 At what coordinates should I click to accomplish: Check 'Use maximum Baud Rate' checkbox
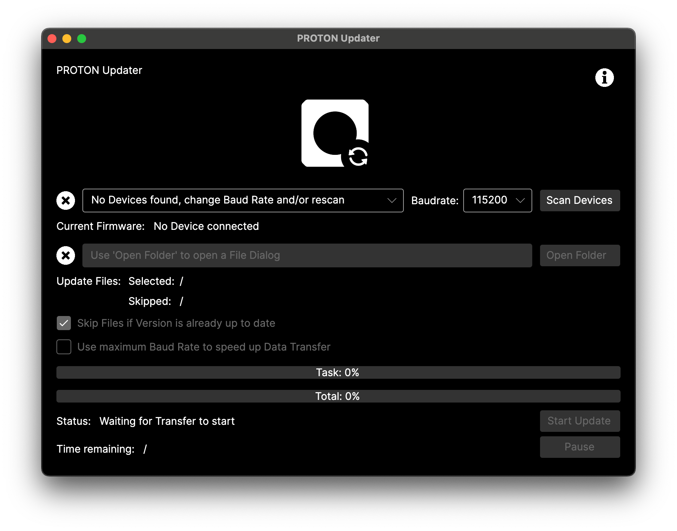[x=64, y=347]
